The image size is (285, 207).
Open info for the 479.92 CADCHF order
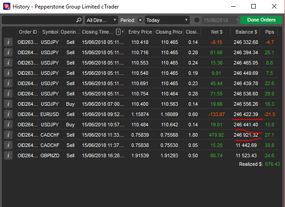coord(9,135)
